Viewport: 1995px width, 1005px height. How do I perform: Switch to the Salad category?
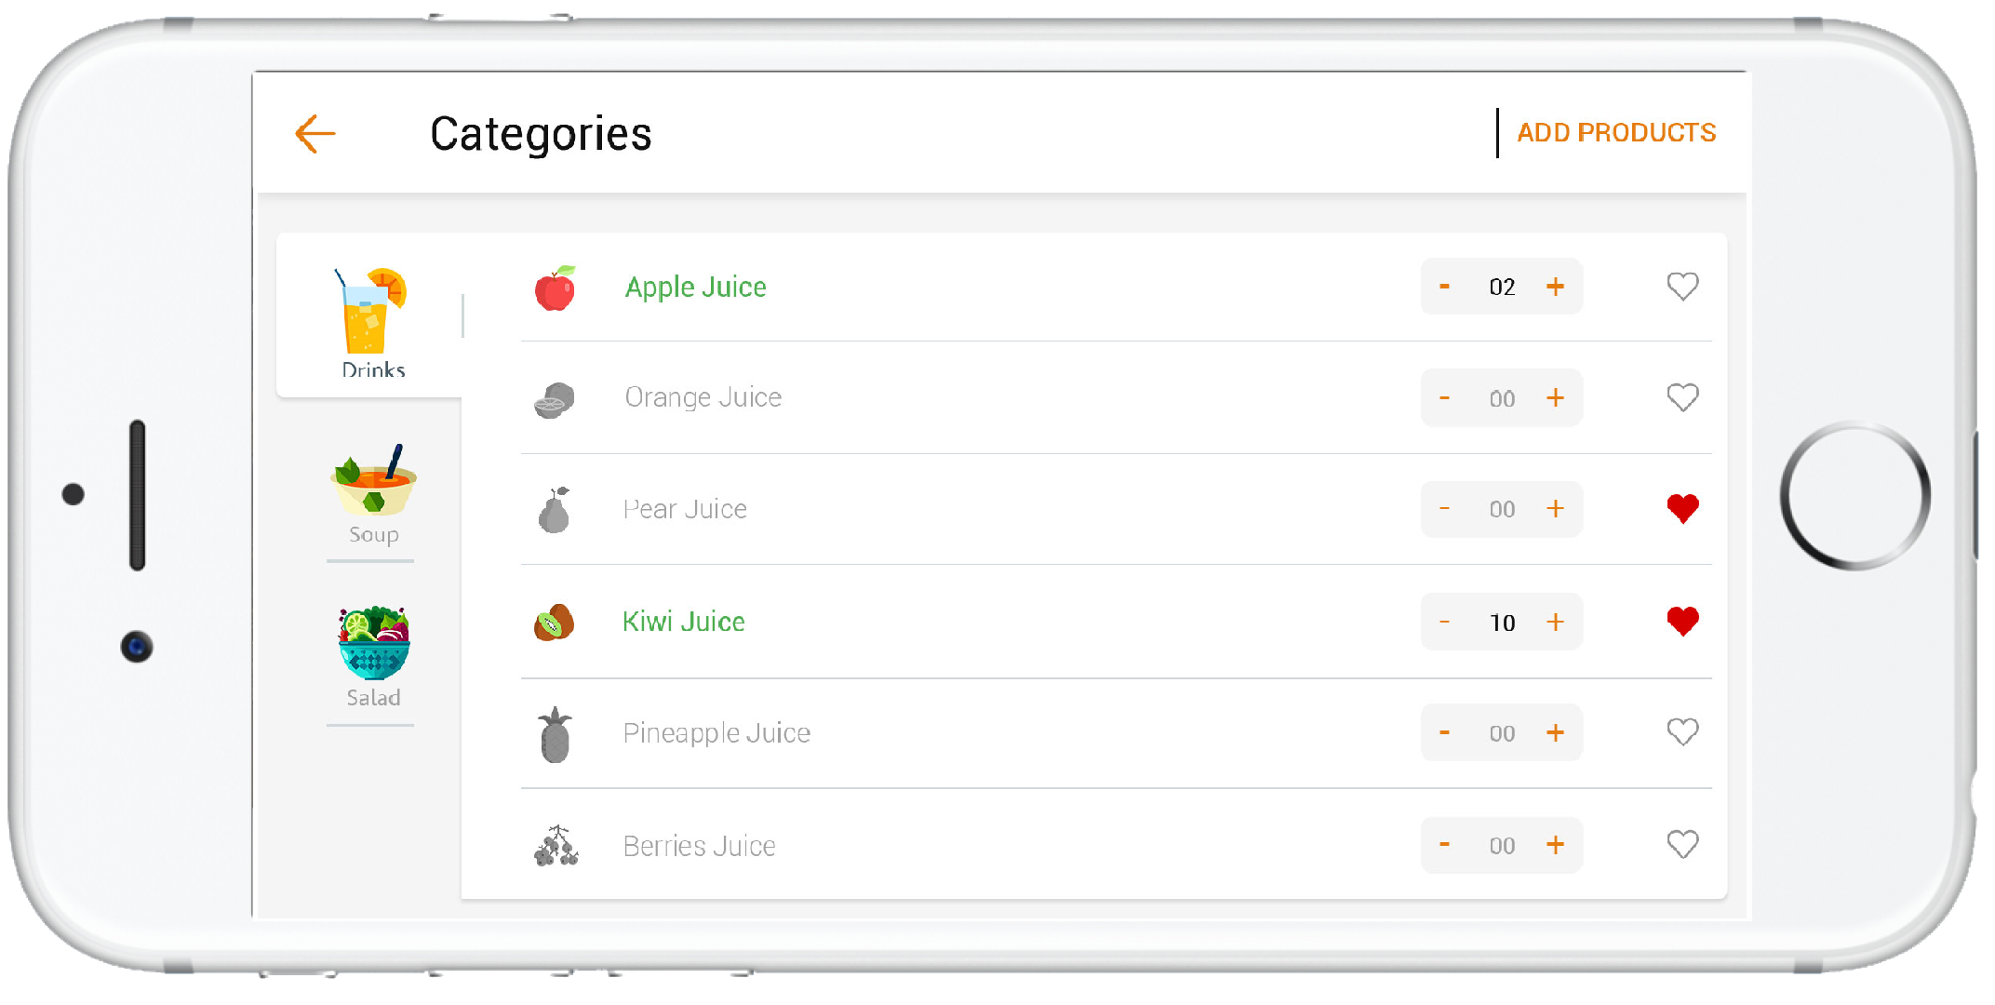pyautogui.click(x=373, y=657)
